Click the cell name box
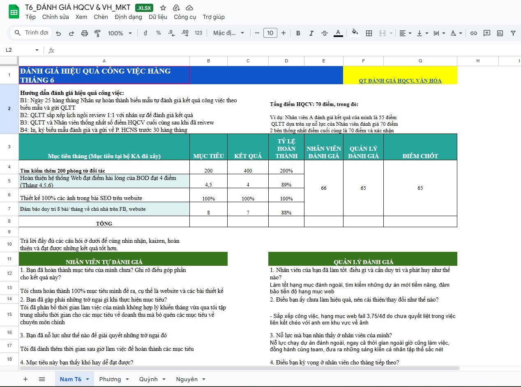This screenshot has height=387, width=521. pyautogui.click(x=20, y=50)
